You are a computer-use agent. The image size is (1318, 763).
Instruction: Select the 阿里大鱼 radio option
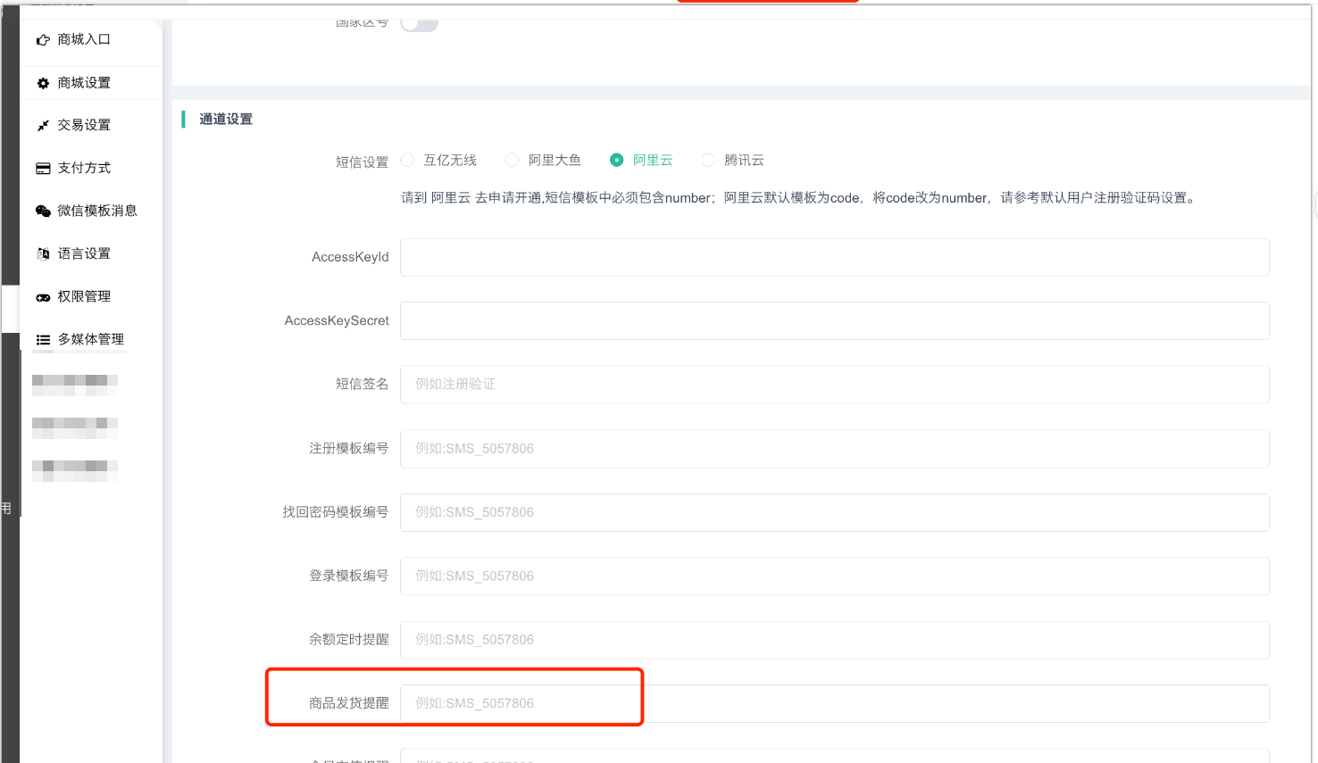point(513,161)
